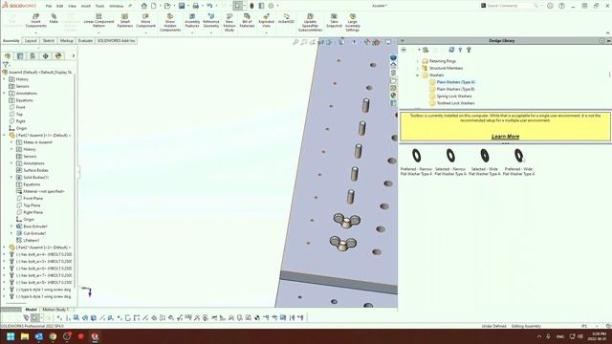Expand the Retaining Rings folder
The height and width of the screenshot is (344, 612).
pyautogui.click(x=417, y=61)
